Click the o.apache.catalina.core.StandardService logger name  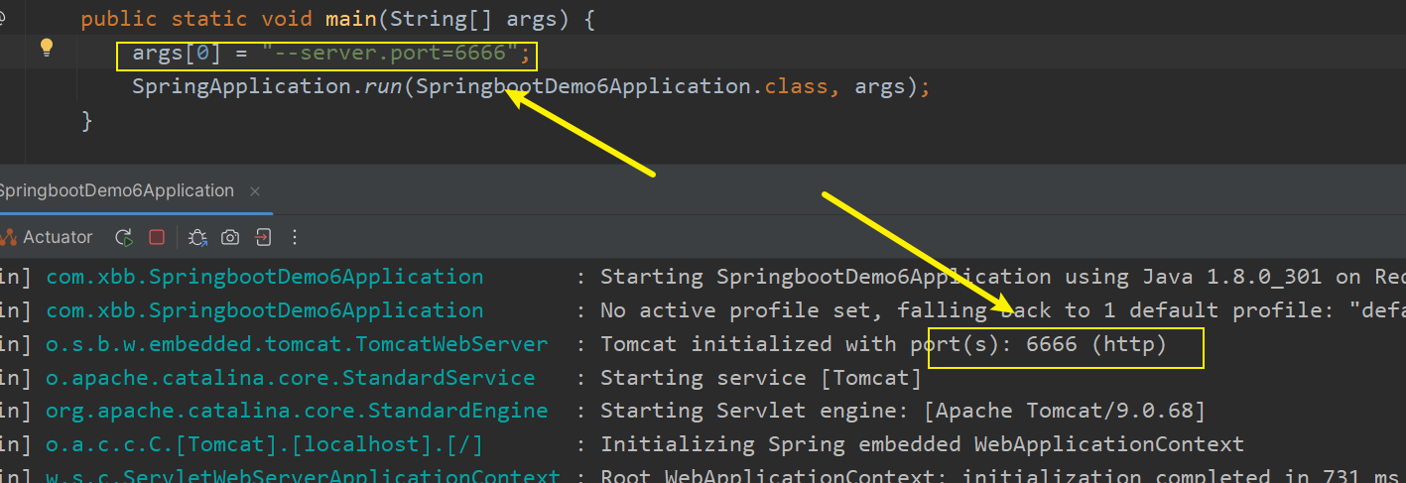pyautogui.click(x=291, y=378)
